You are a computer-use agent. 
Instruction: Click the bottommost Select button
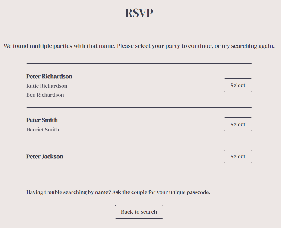(238, 156)
